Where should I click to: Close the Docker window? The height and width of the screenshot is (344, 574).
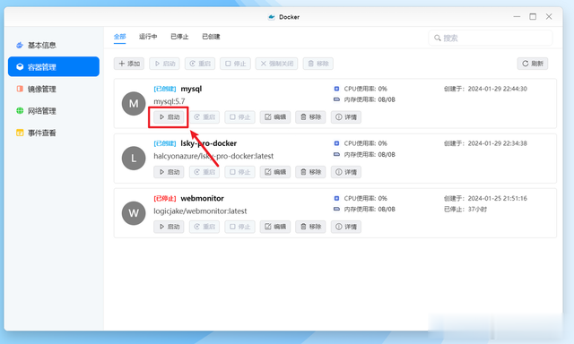point(549,16)
